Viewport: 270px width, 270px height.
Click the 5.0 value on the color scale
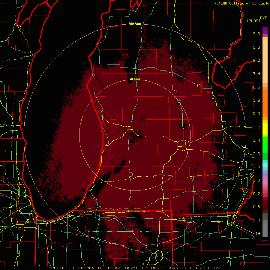click(x=256, y=114)
